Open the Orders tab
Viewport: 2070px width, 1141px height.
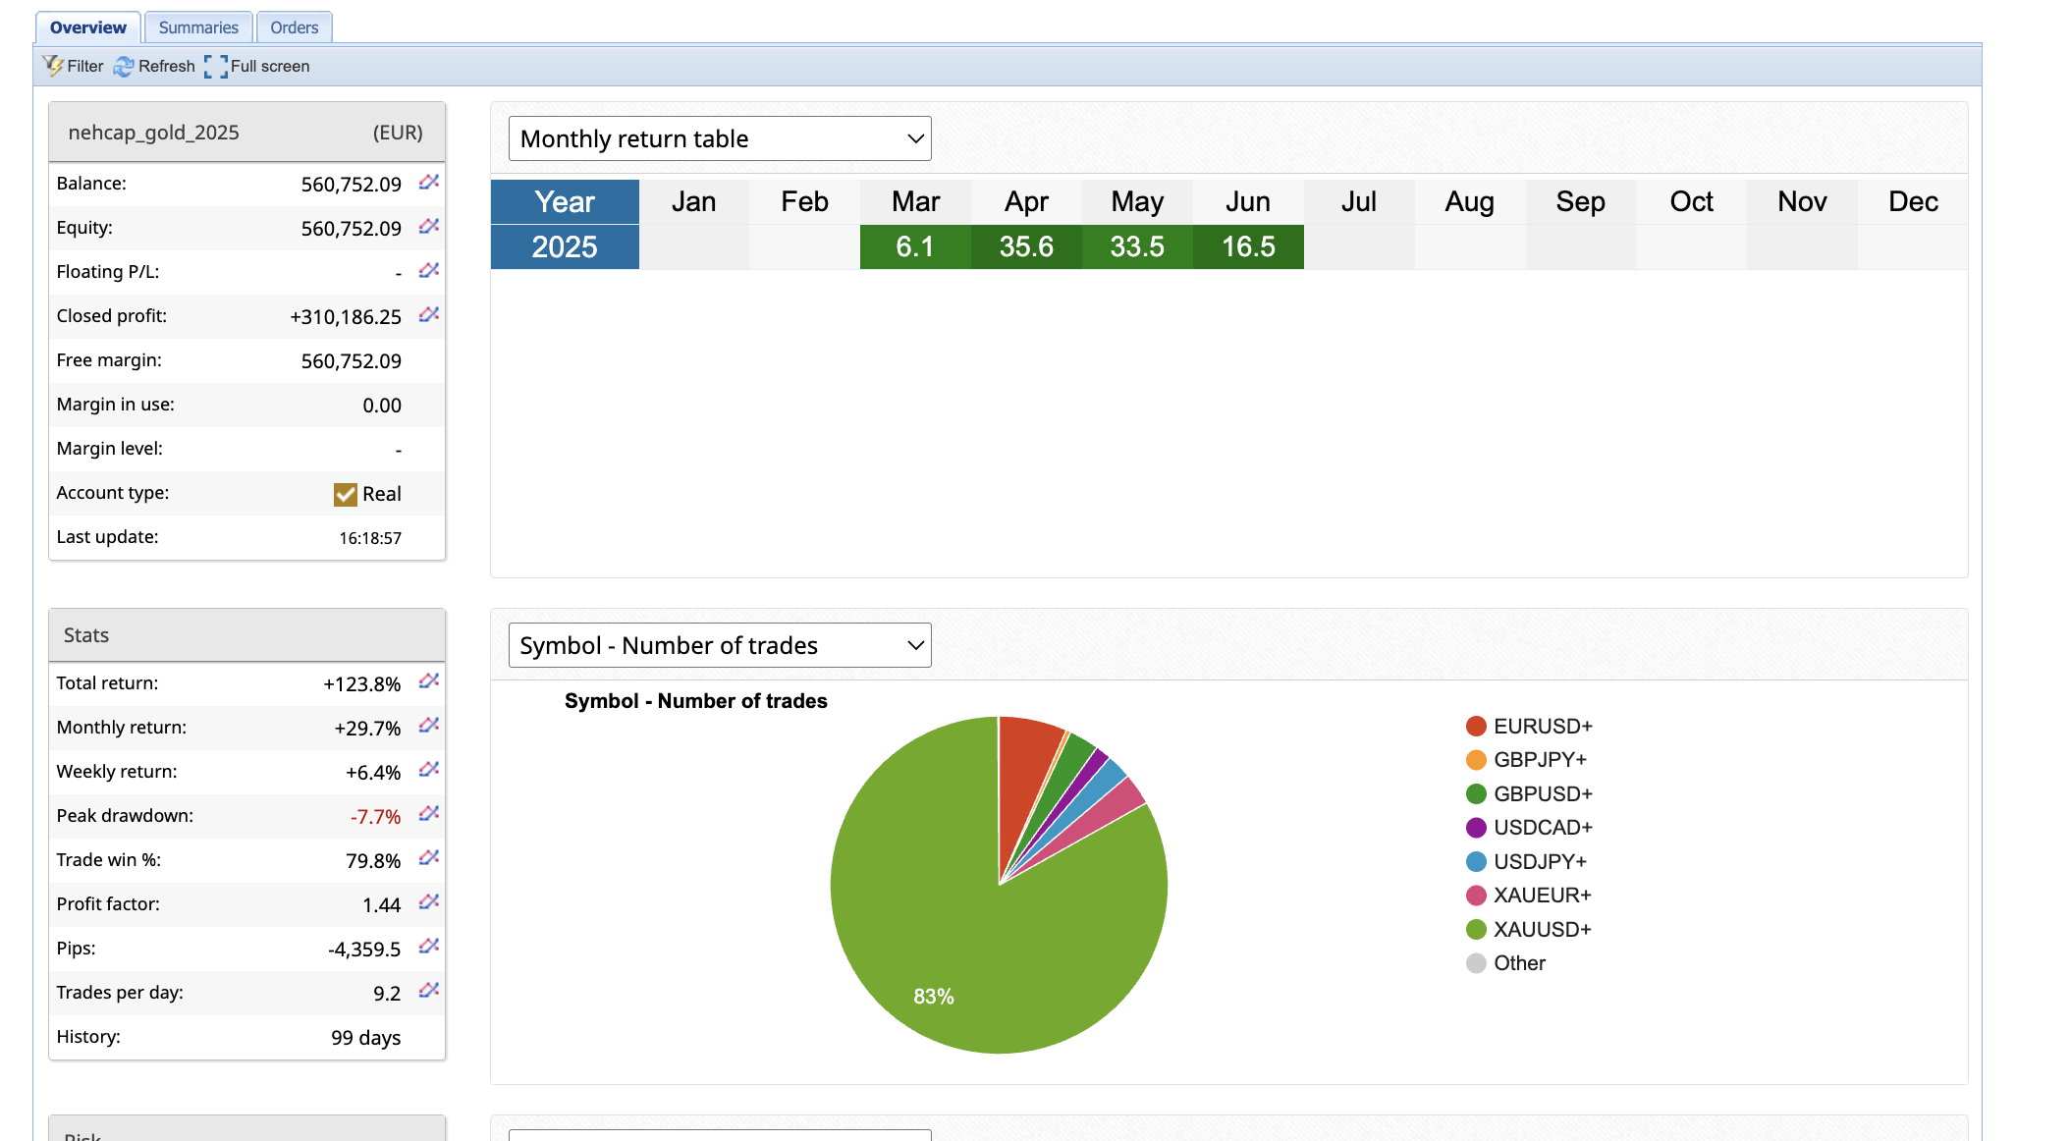(294, 27)
